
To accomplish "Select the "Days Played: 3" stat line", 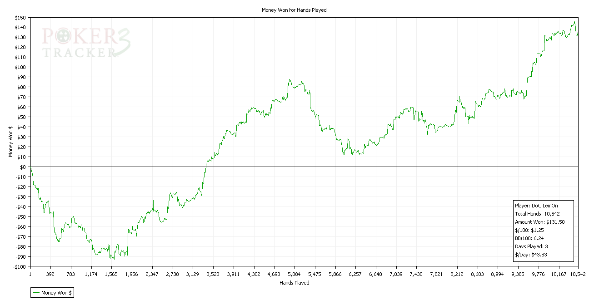I will pos(531,246).
